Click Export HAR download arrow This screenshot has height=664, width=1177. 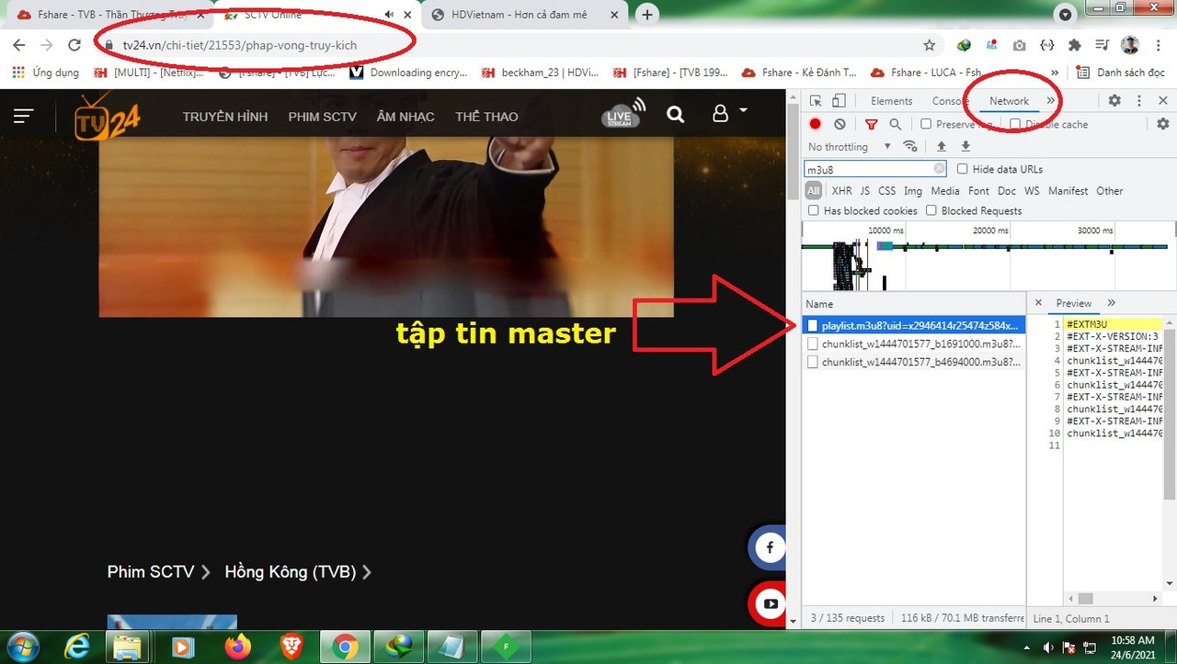coord(966,147)
